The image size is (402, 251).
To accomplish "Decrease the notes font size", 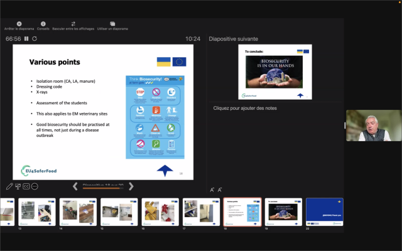I will coord(220,190).
